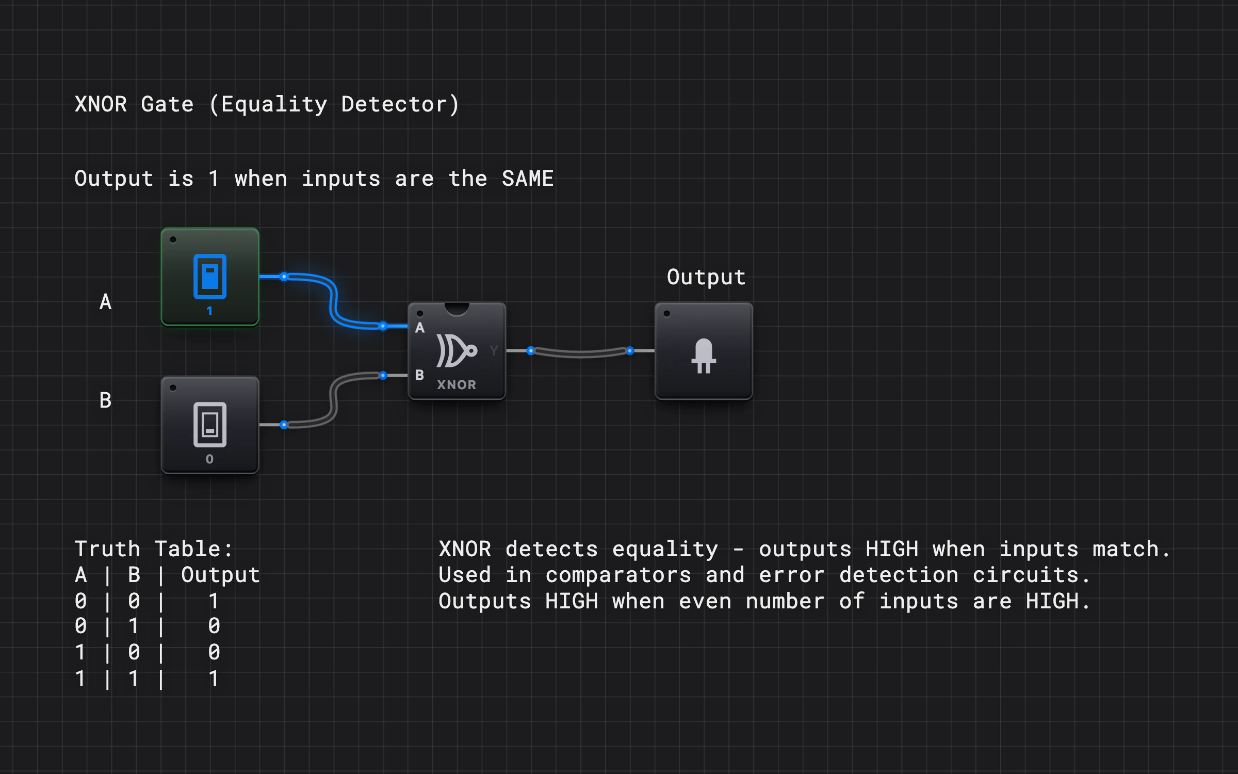The height and width of the screenshot is (774, 1238).
Task: Click truth table row '1 | 0 | 0'
Action: coord(148,653)
